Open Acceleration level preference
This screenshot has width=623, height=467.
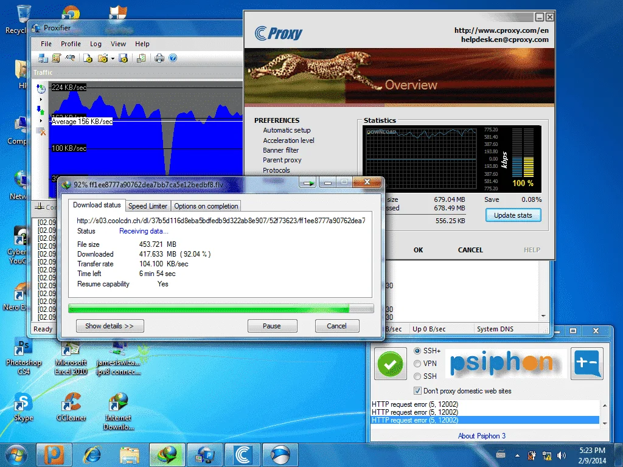click(288, 140)
